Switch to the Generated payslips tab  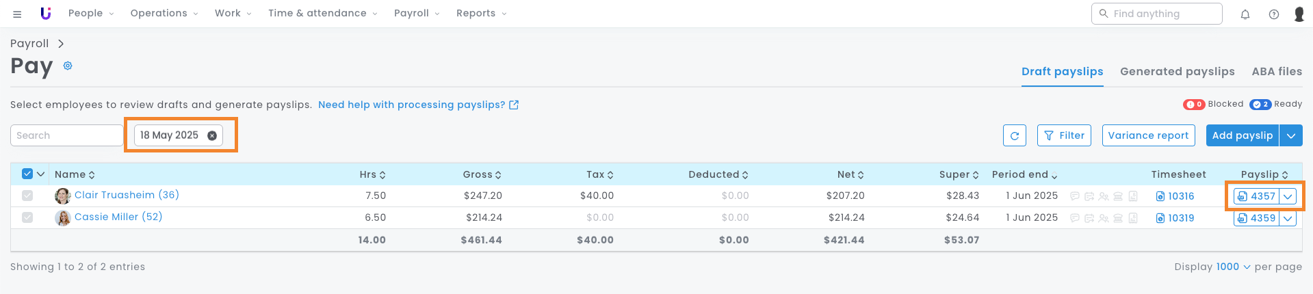1177,71
